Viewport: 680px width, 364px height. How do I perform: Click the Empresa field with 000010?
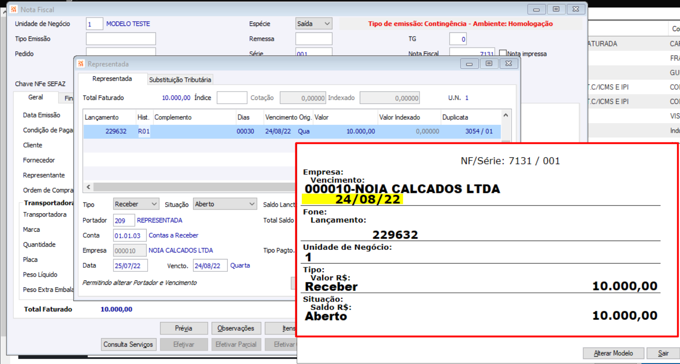pos(130,250)
